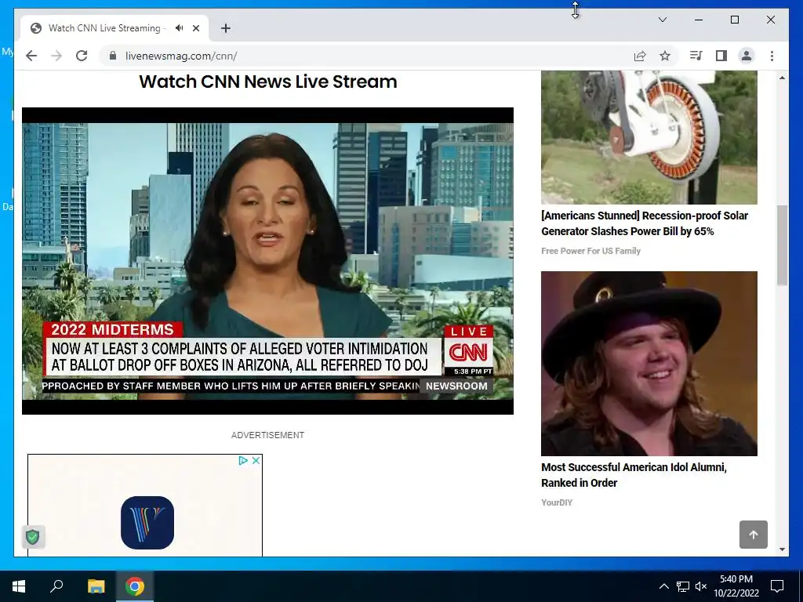View site info via the lock icon

(x=113, y=56)
